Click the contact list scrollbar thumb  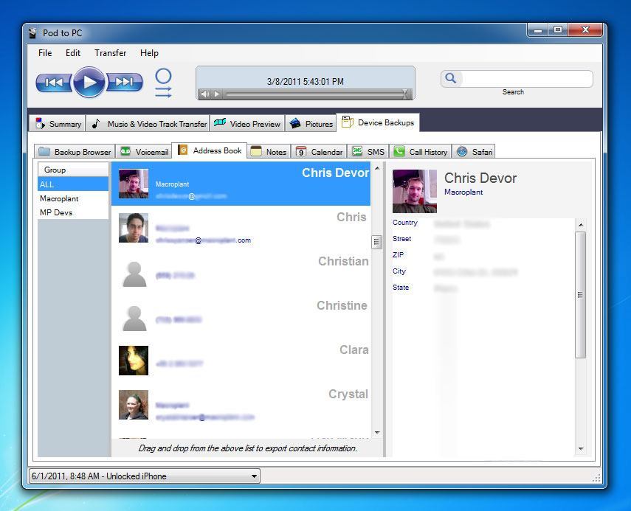pos(376,242)
